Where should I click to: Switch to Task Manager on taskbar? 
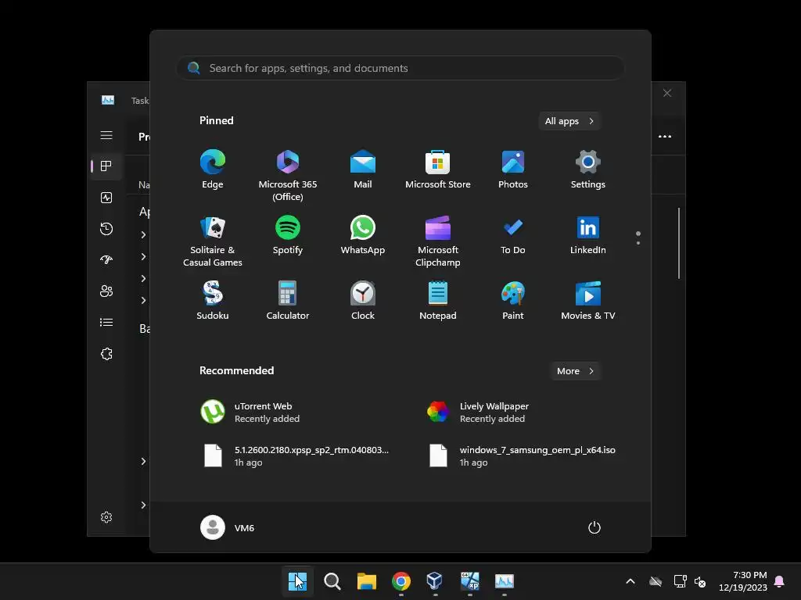pos(505,581)
